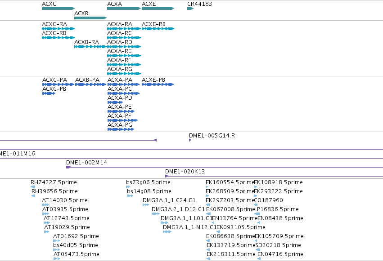383x261 pixels.
Task: Select the ACXA gene feature
Action: pyautogui.click(x=124, y=9)
